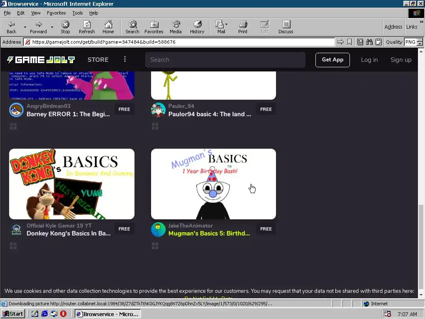Image resolution: width=425 pixels, height=319 pixels.
Task: Show browsing History pane
Action: click(x=197, y=27)
